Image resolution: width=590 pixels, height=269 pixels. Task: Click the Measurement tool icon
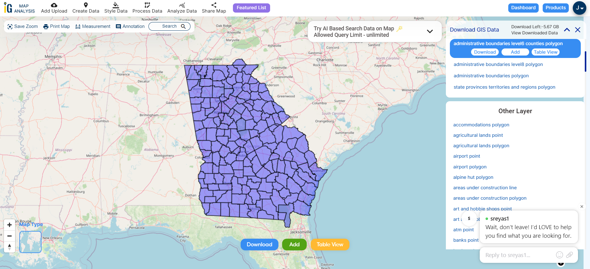coord(78,27)
